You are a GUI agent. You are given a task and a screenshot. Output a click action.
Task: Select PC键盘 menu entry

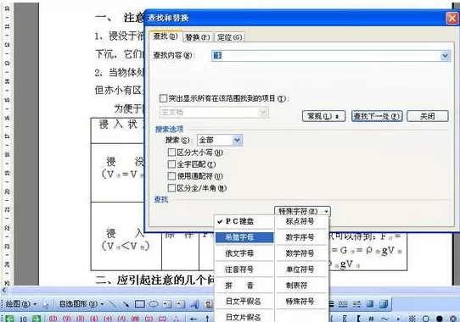pyautogui.click(x=244, y=221)
